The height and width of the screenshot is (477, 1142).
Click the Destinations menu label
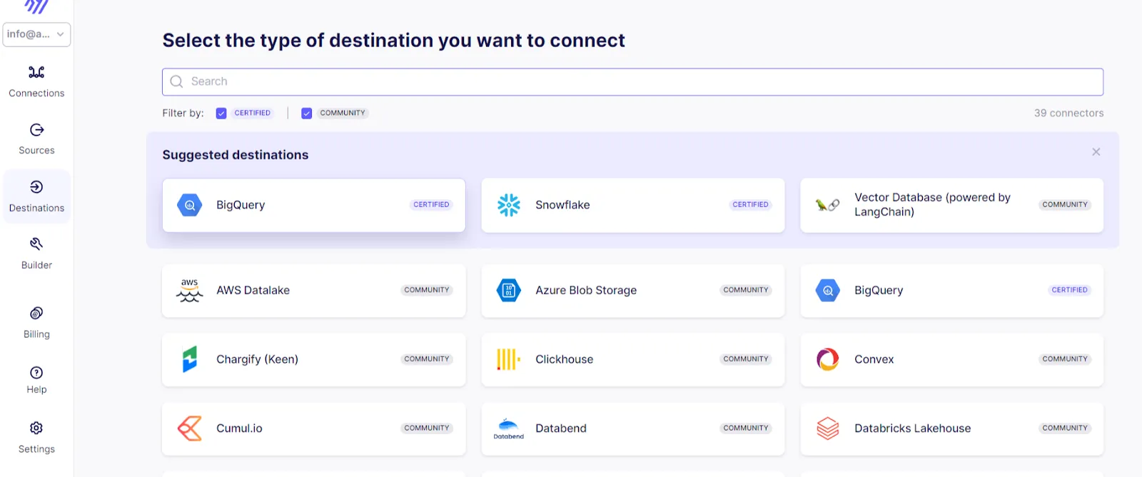point(36,209)
